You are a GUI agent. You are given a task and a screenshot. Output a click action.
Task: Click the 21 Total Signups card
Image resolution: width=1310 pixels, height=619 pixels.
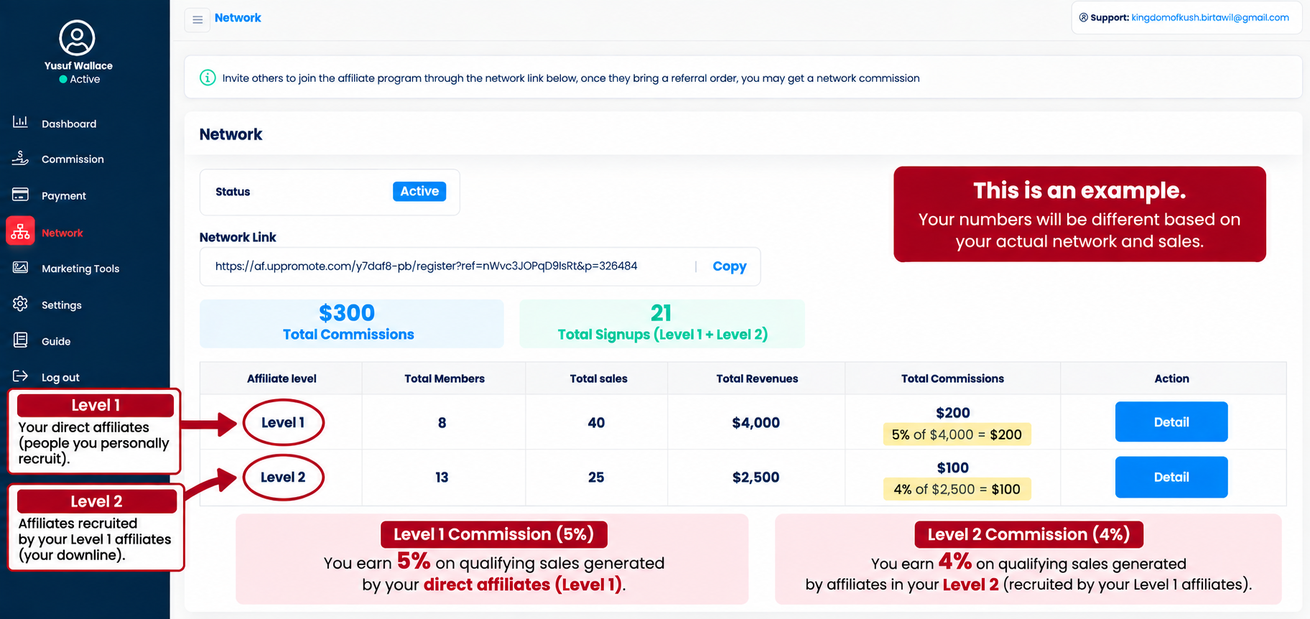tap(662, 324)
